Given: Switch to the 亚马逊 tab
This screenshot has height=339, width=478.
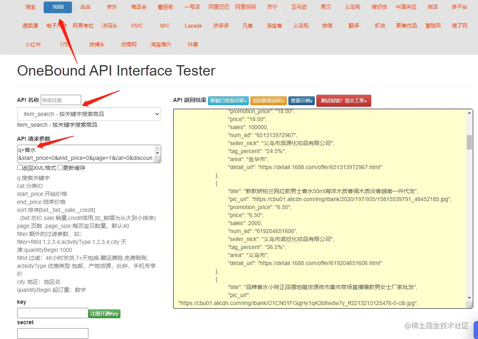Looking at the screenshot, I should point(299,7).
